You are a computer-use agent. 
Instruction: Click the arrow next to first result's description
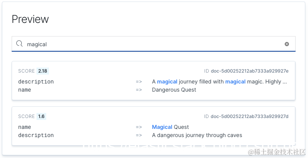click(x=139, y=82)
